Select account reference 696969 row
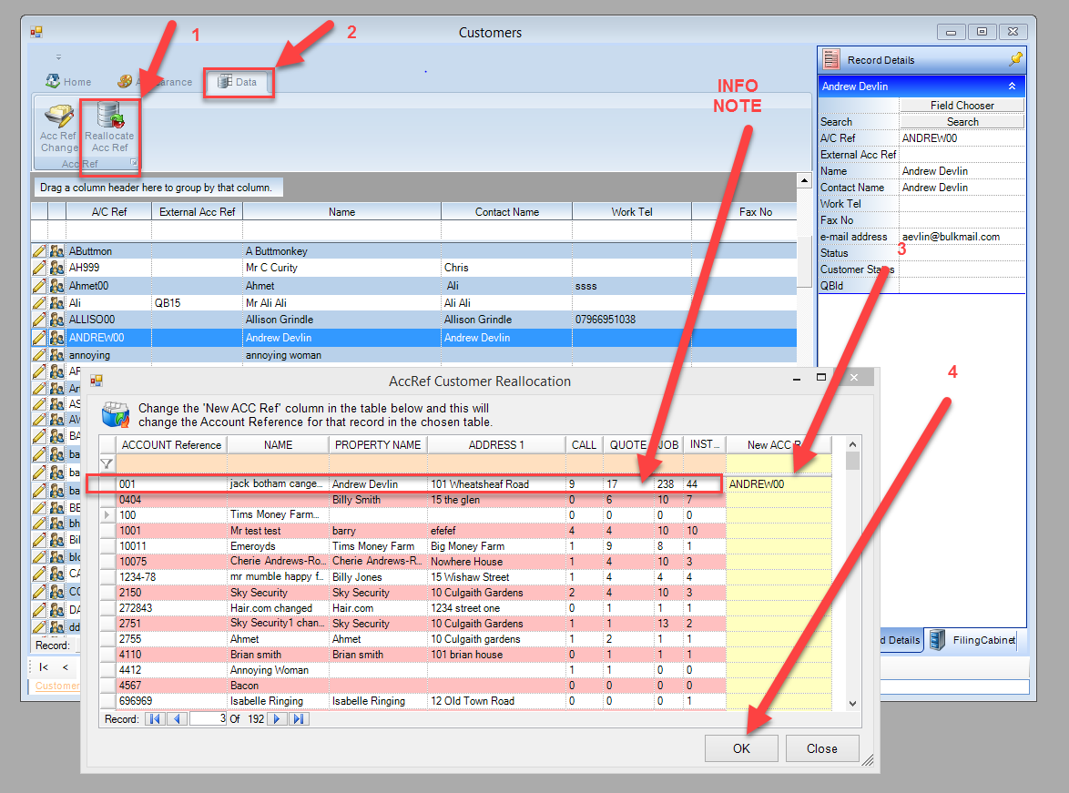This screenshot has width=1069, height=793. point(171,700)
